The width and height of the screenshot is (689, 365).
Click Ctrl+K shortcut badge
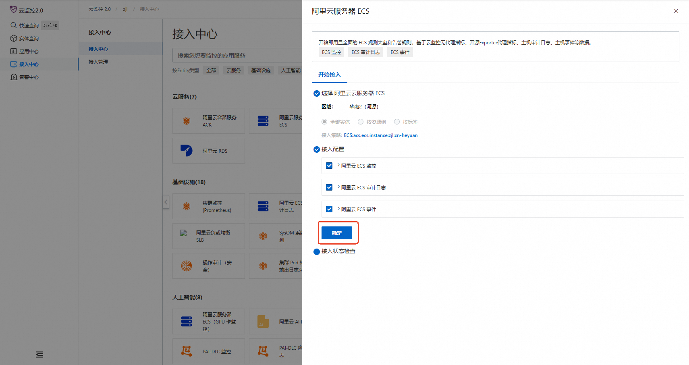50,25
